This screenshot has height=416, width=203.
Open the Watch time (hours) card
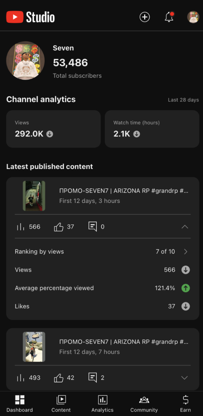pyautogui.click(x=152, y=129)
